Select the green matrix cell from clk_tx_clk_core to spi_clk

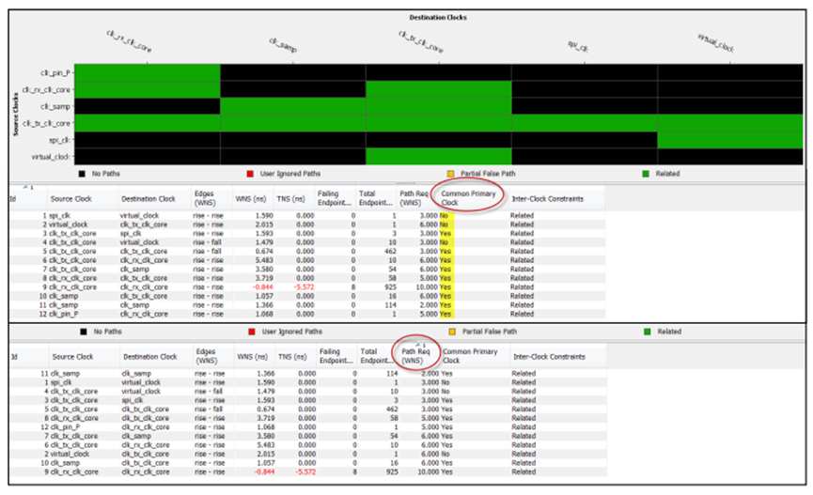[x=585, y=123]
